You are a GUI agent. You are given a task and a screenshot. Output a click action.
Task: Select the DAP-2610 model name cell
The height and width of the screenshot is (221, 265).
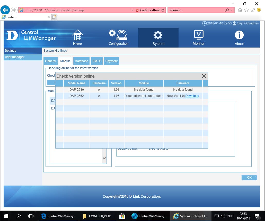click(x=77, y=90)
